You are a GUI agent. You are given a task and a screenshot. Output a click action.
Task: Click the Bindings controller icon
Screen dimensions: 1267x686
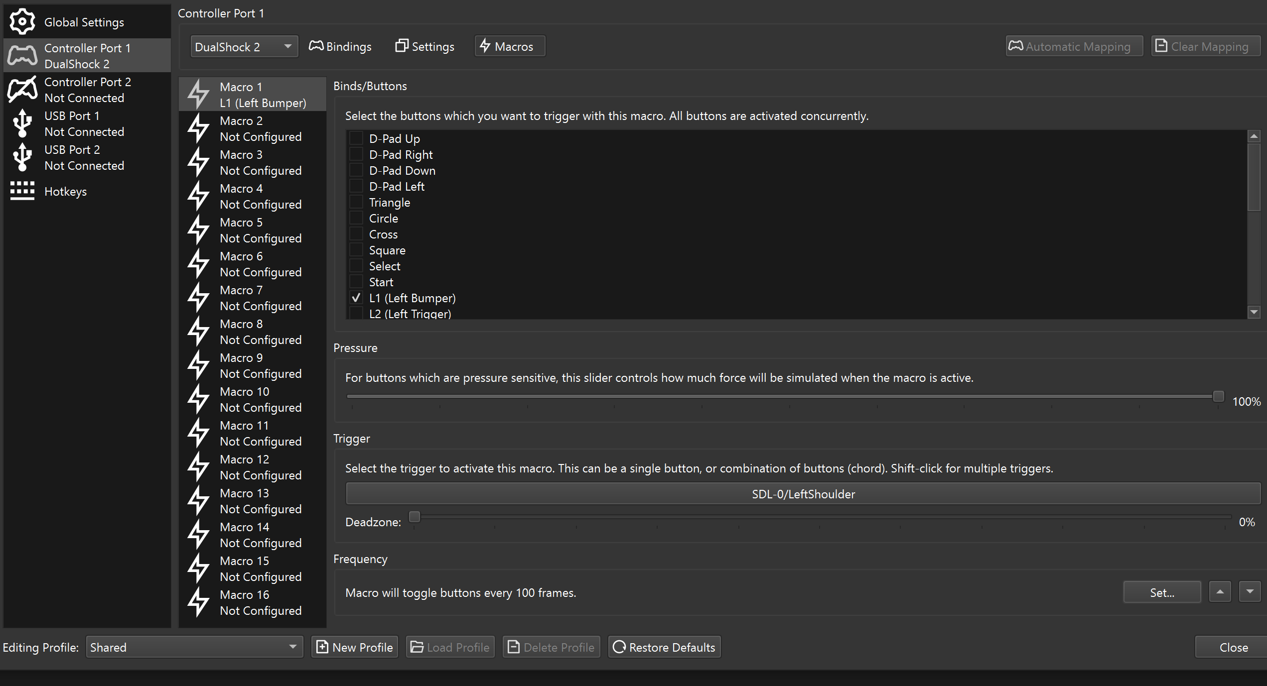click(315, 46)
